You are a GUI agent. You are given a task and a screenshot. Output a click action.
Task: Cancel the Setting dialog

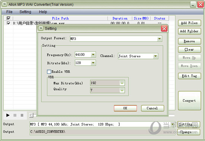pos(152,108)
